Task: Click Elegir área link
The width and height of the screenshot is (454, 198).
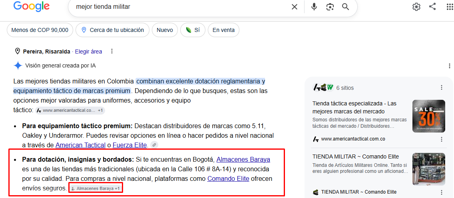Action: click(x=88, y=51)
